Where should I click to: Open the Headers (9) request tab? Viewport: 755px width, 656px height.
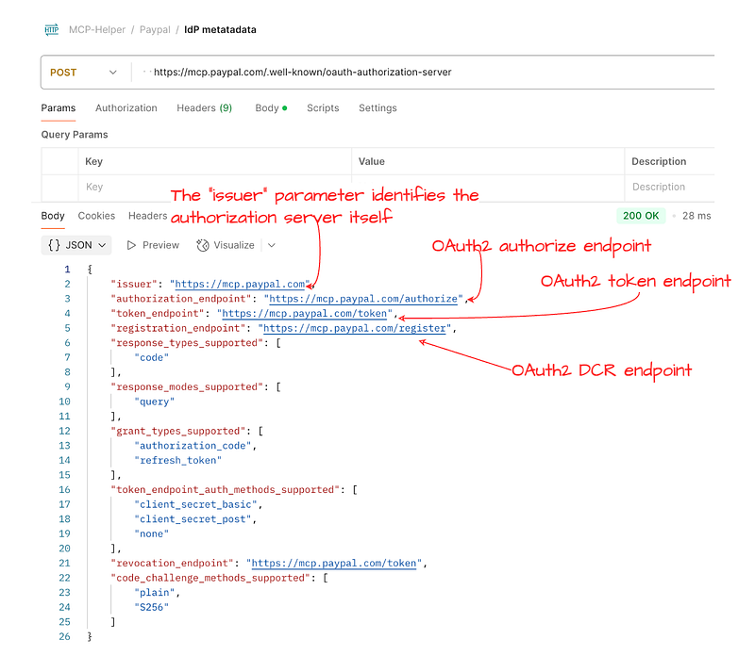click(204, 107)
